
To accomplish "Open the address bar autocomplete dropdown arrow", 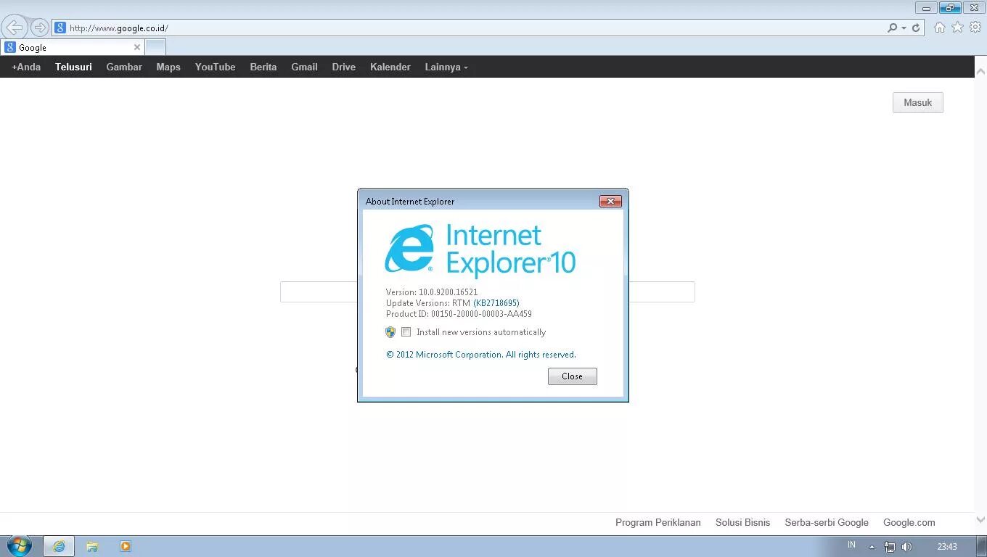I will point(904,28).
